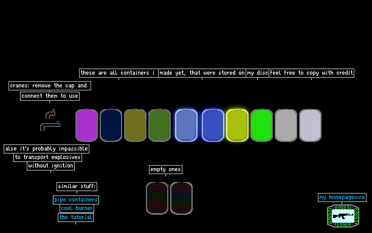Open the tutorial link
Screen dimensions: 372x233
click(x=76, y=217)
